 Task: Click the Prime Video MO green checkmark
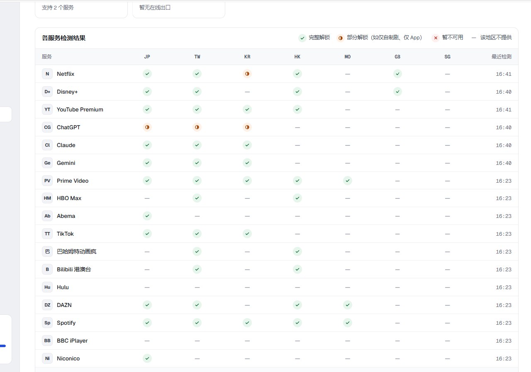(x=348, y=181)
